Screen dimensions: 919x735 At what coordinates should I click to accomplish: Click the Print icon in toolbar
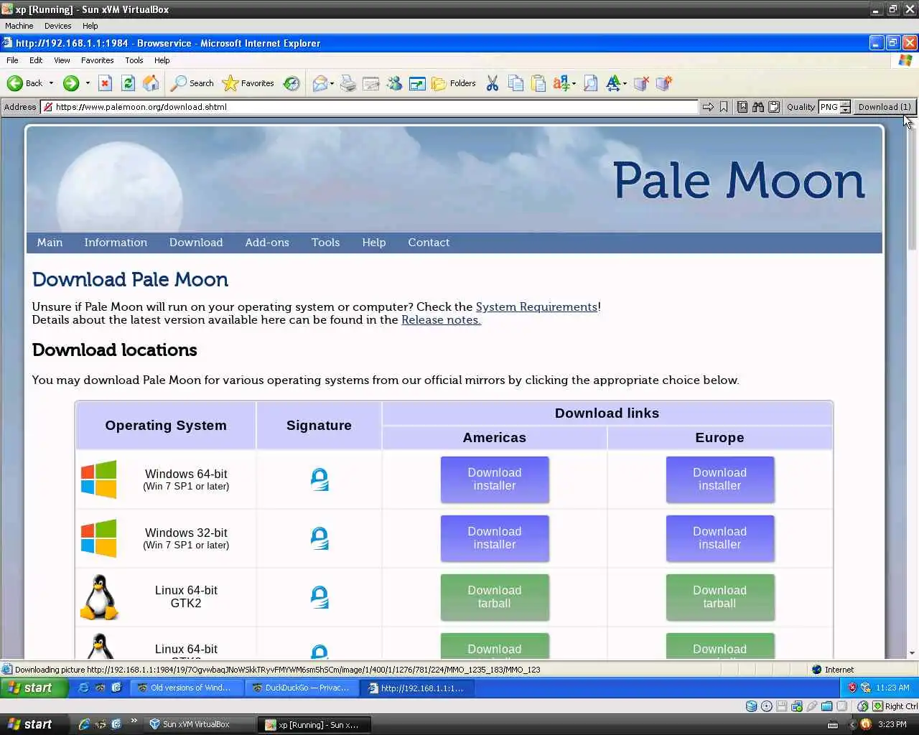point(348,83)
